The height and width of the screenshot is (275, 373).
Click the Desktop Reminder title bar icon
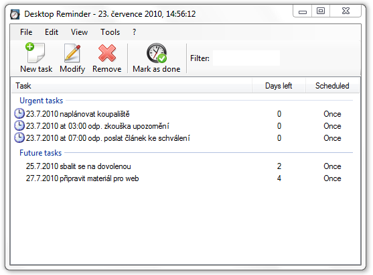[x=15, y=14]
